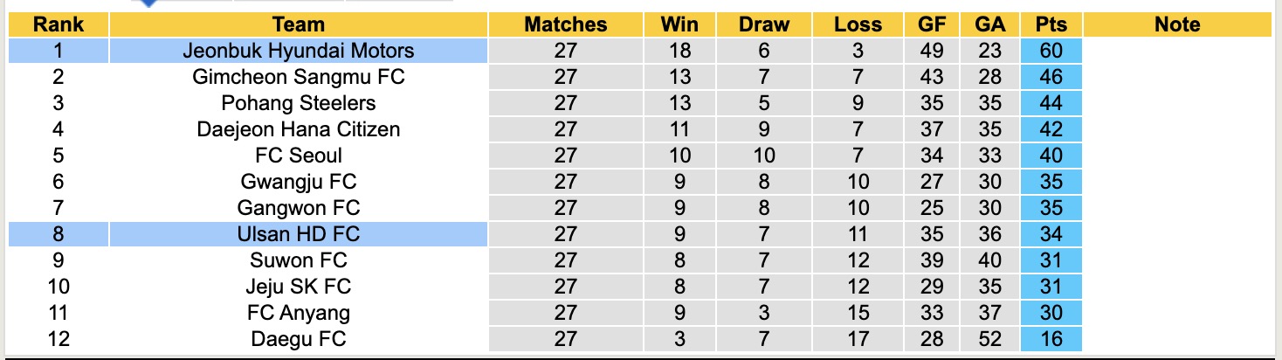This screenshot has width=1282, height=360.
Task: Click Jeonbuk's 60 points cell
Action: 1051,51
